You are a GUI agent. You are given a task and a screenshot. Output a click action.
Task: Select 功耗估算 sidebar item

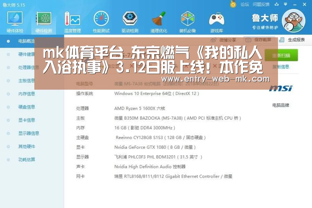pos(27,159)
